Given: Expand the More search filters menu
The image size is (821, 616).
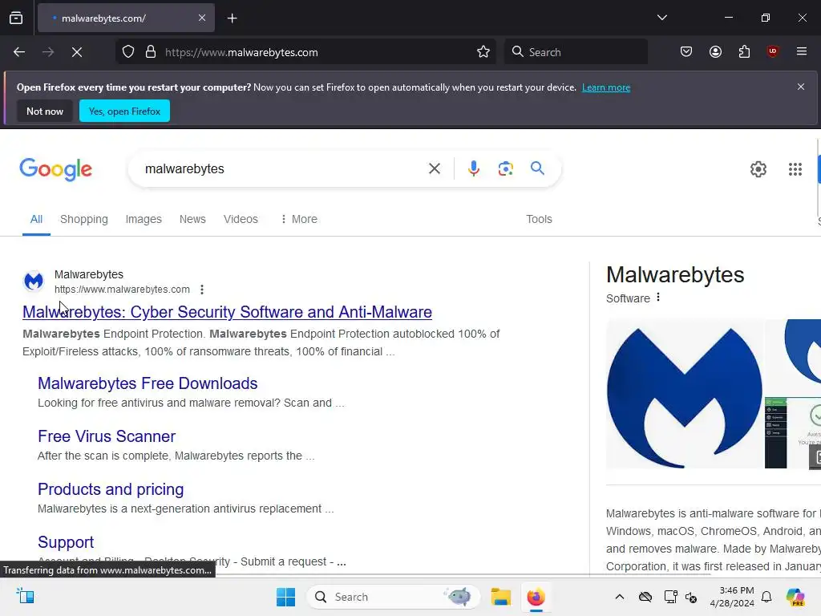Looking at the screenshot, I should point(299,219).
